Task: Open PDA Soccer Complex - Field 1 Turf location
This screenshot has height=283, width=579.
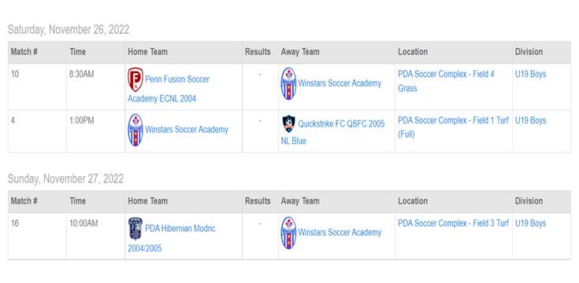Action: click(454, 127)
